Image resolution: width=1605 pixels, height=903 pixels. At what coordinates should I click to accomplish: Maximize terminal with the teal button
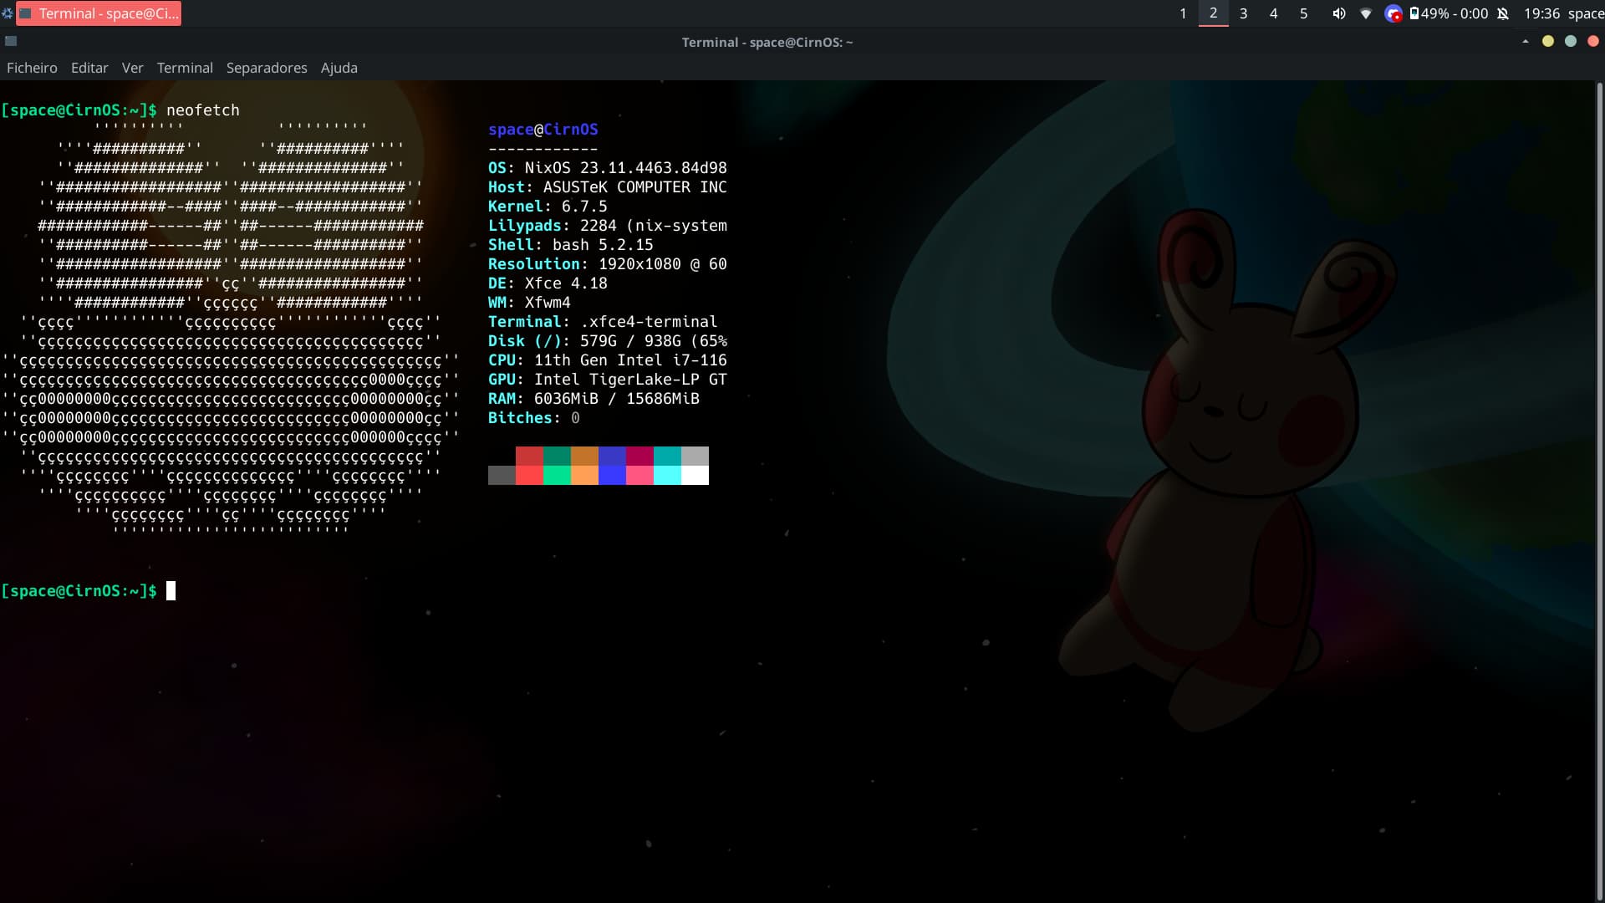coord(1571,41)
